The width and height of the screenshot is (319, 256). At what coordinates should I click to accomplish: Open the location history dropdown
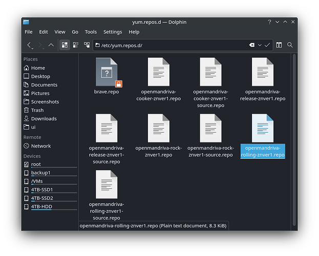click(260, 45)
